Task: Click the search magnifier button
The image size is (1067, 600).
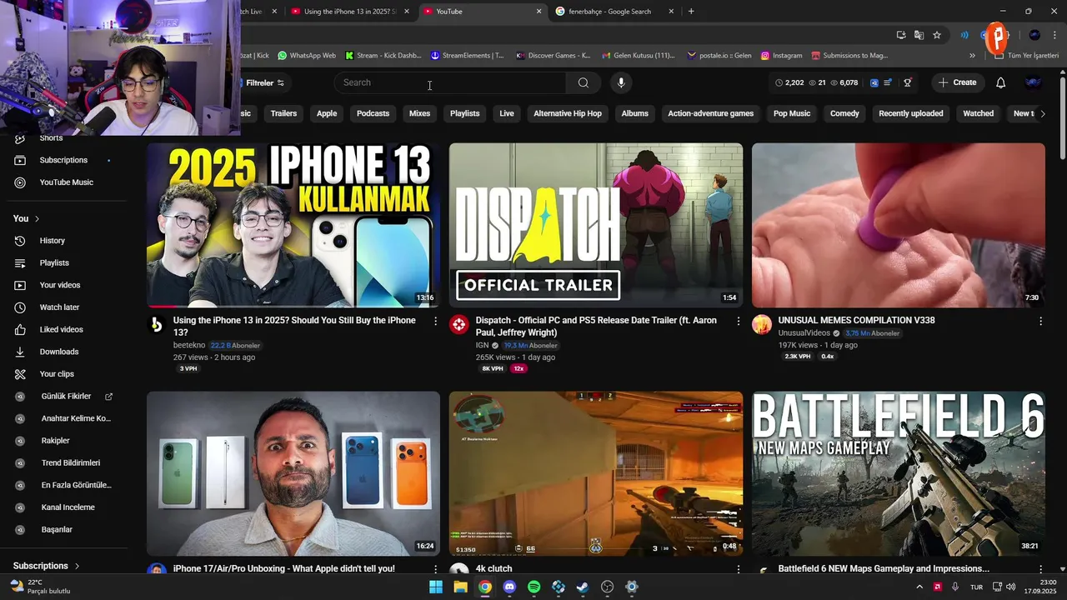Action: click(x=584, y=82)
